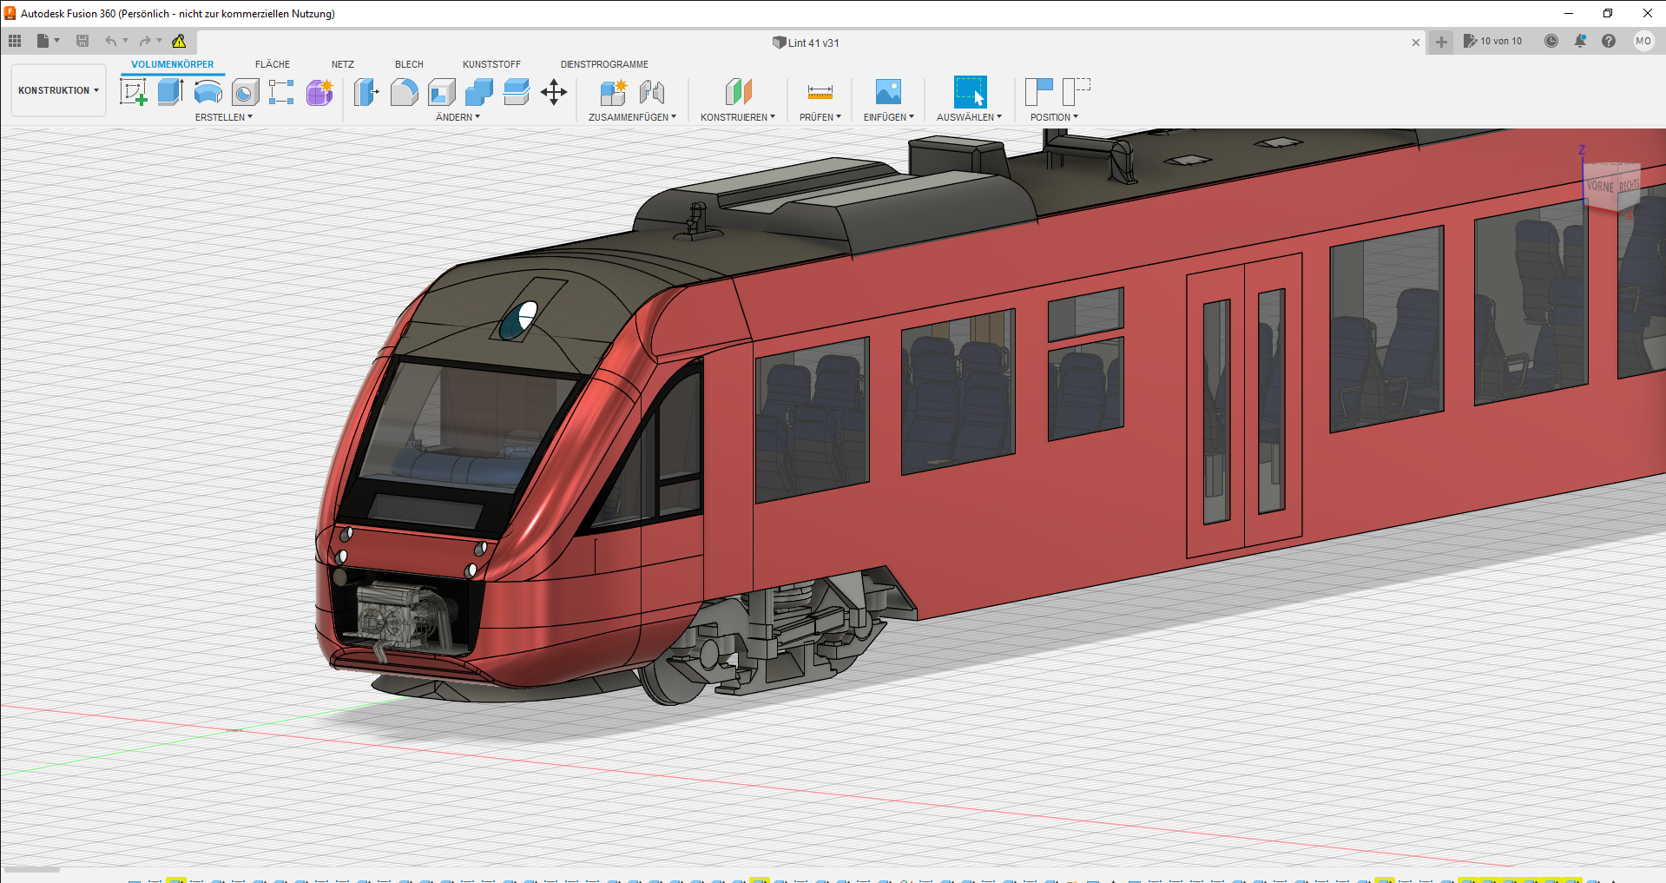
Task: Select the Combine bodies tool
Action: click(x=479, y=92)
